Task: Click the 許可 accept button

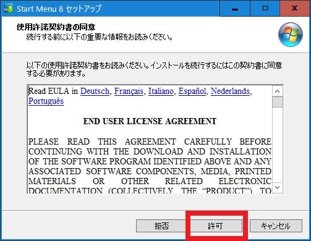Action: (216, 226)
